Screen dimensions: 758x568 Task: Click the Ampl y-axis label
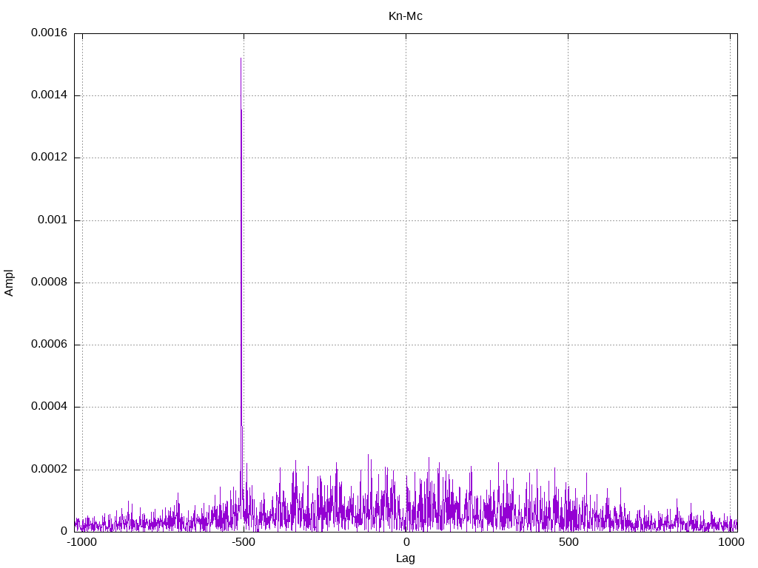point(9,283)
